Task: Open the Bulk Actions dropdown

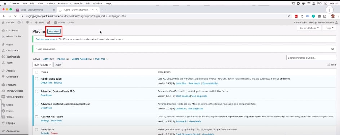Action: pyautogui.click(x=43, y=65)
